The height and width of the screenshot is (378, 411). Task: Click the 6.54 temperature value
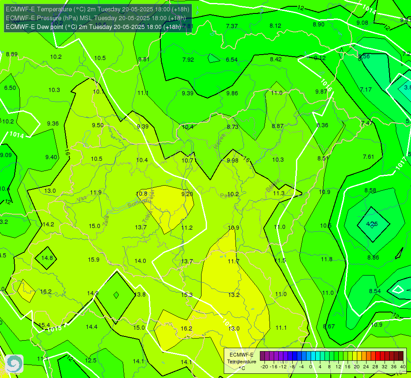coord(232,60)
